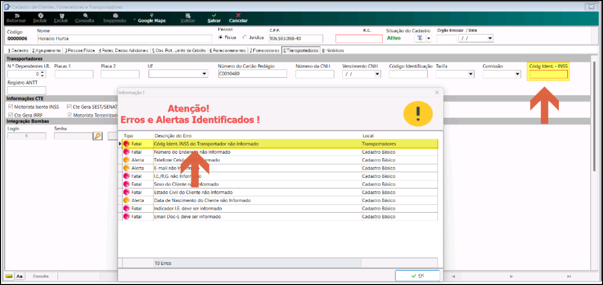The height and width of the screenshot is (285, 603).
Task: Switch to the 3 Pessoa Física tab
Action: tap(80, 50)
